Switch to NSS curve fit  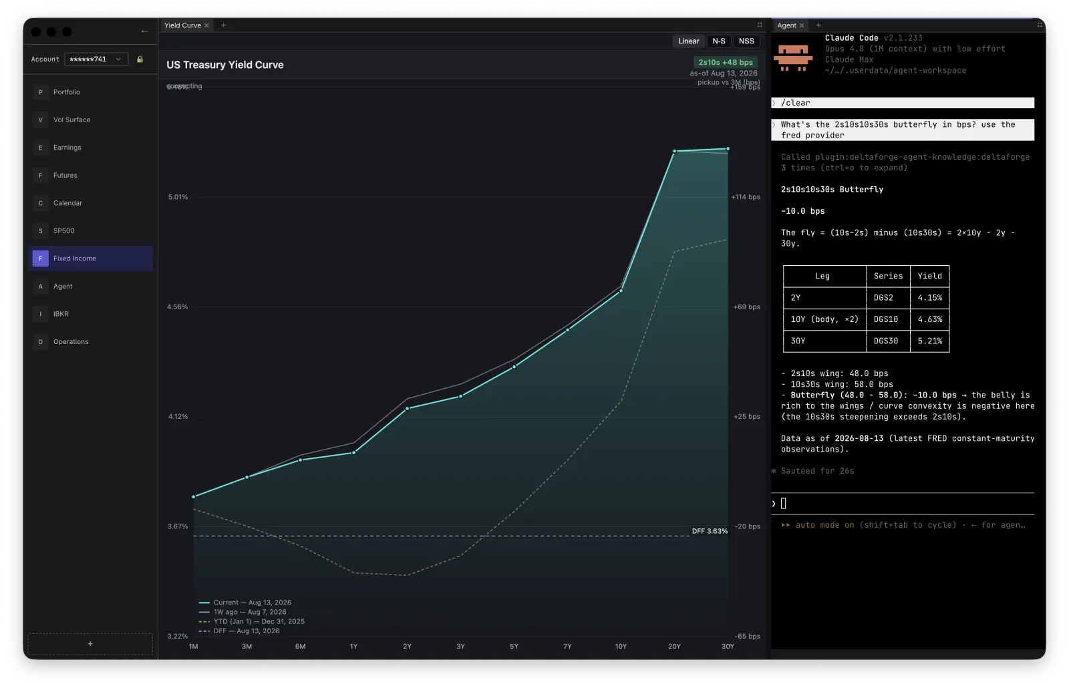(x=746, y=41)
